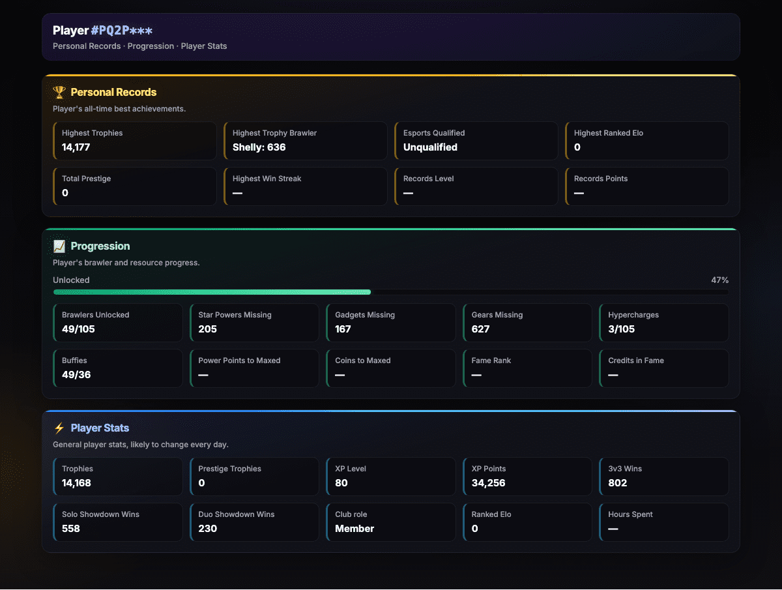Click the Club role Member card
This screenshot has width=782, height=590.
391,522
